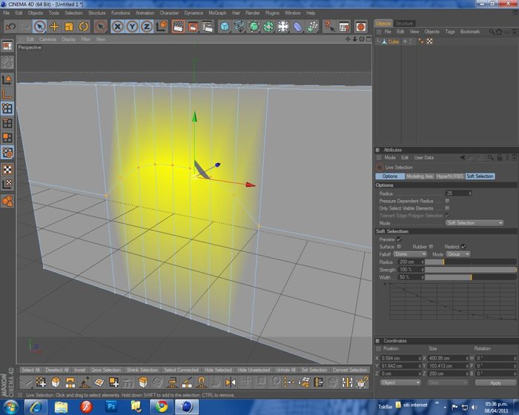This screenshot has width=519, height=415.
Task: Open the MoGraph menu
Action: coord(217,13)
